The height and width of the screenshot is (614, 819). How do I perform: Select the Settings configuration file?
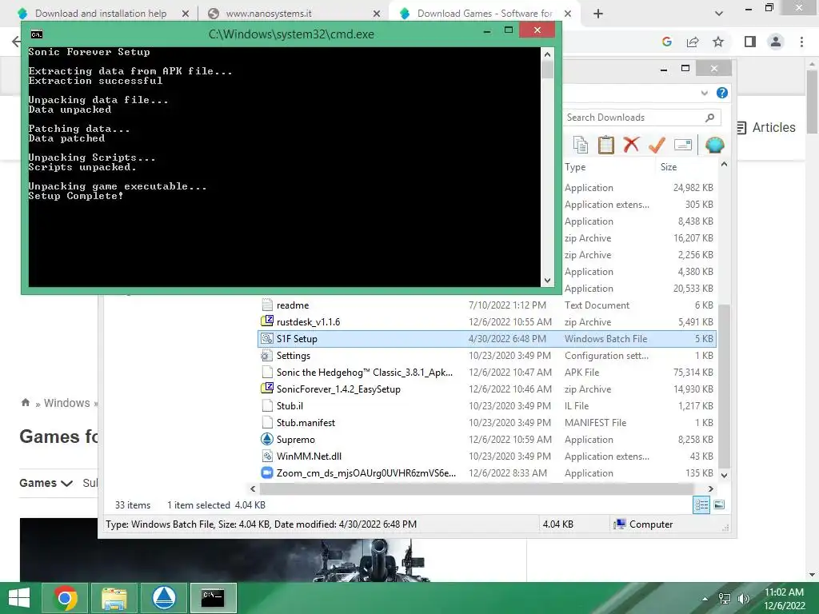(487, 356)
